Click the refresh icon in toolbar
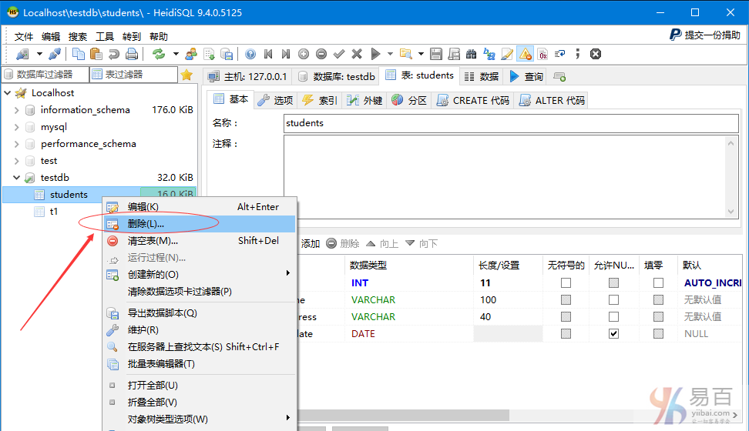Viewport: 749px width, 431px height. click(159, 54)
